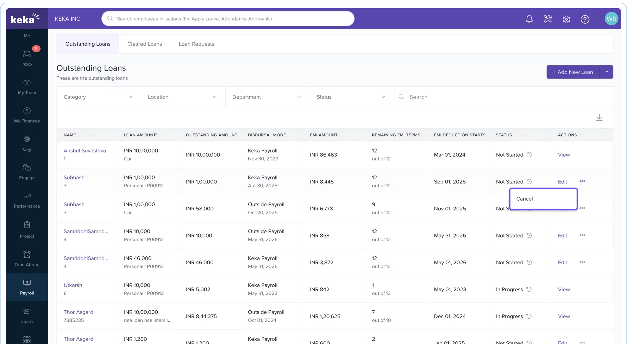
Task: View status history icon for Utkarsh loan
Action: [529, 289]
